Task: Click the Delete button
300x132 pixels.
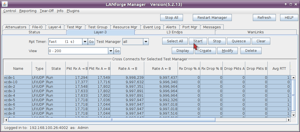Action: tap(251, 51)
